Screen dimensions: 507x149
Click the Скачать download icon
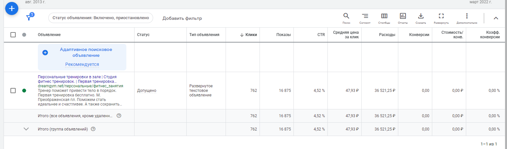pyautogui.click(x=420, y=18)
